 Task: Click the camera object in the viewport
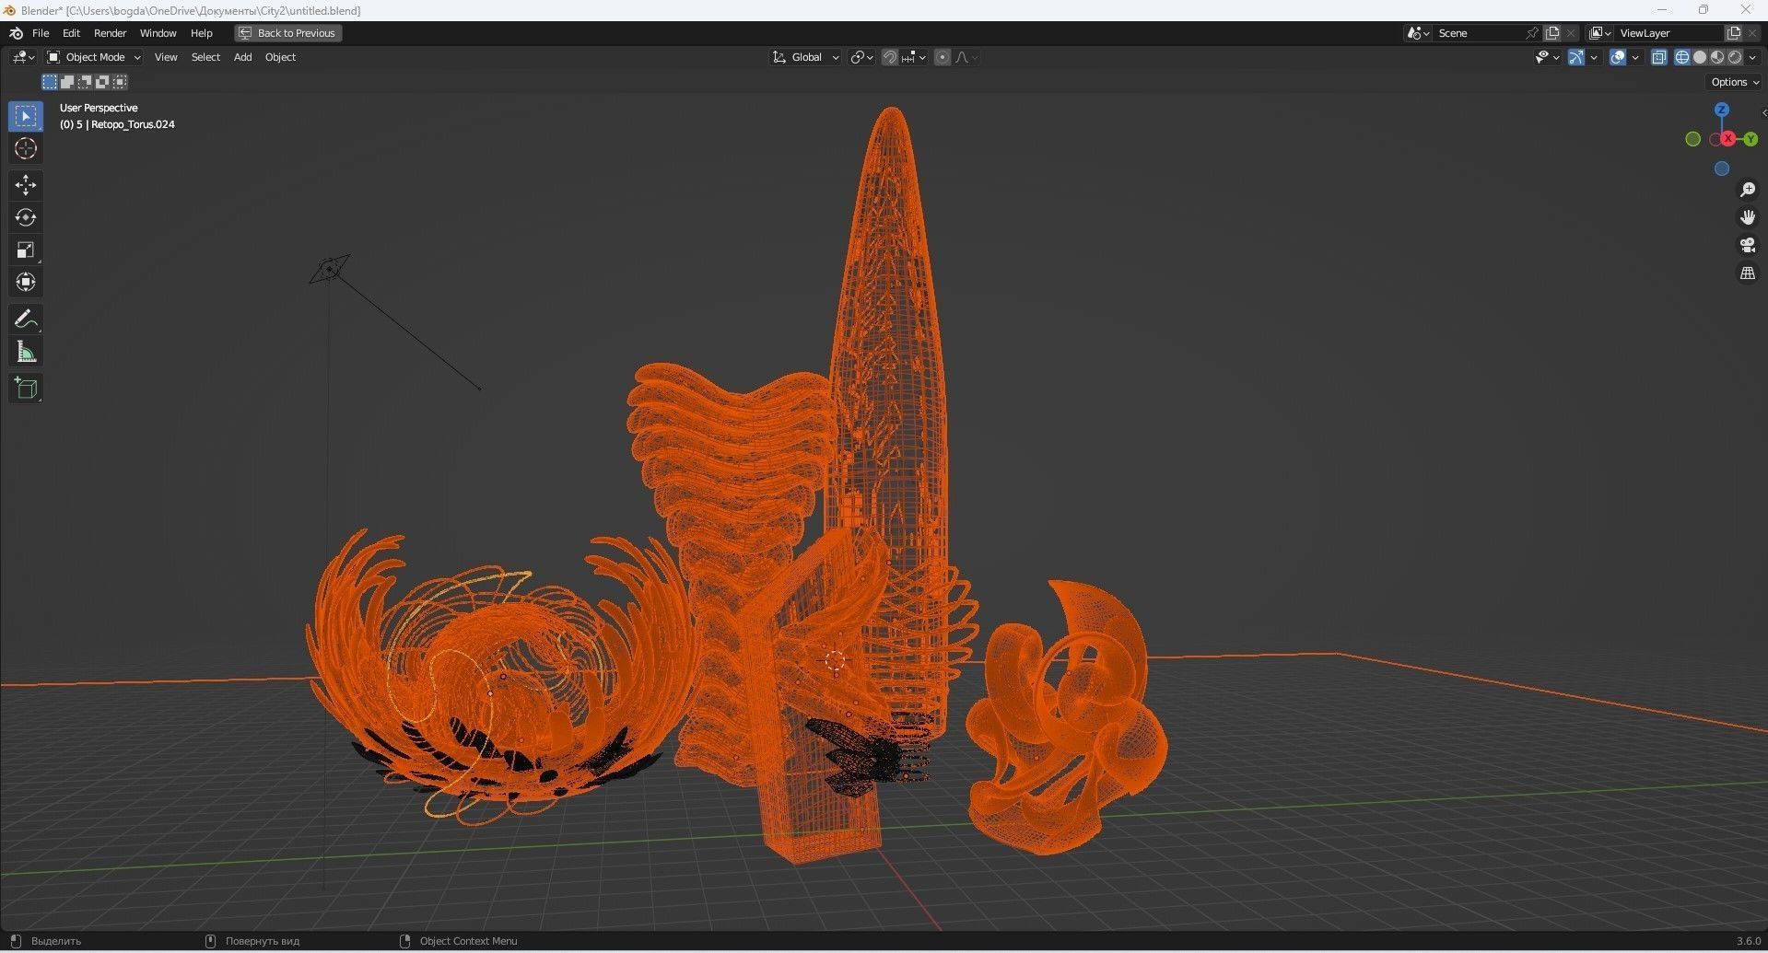pos(329,269)
